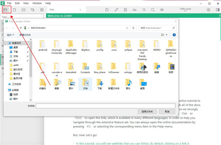Image resolution: width=221 pixels, height=145 pixels.
Task: Open the stats chart icon in toolbar
Action: (x=24, y=10)
